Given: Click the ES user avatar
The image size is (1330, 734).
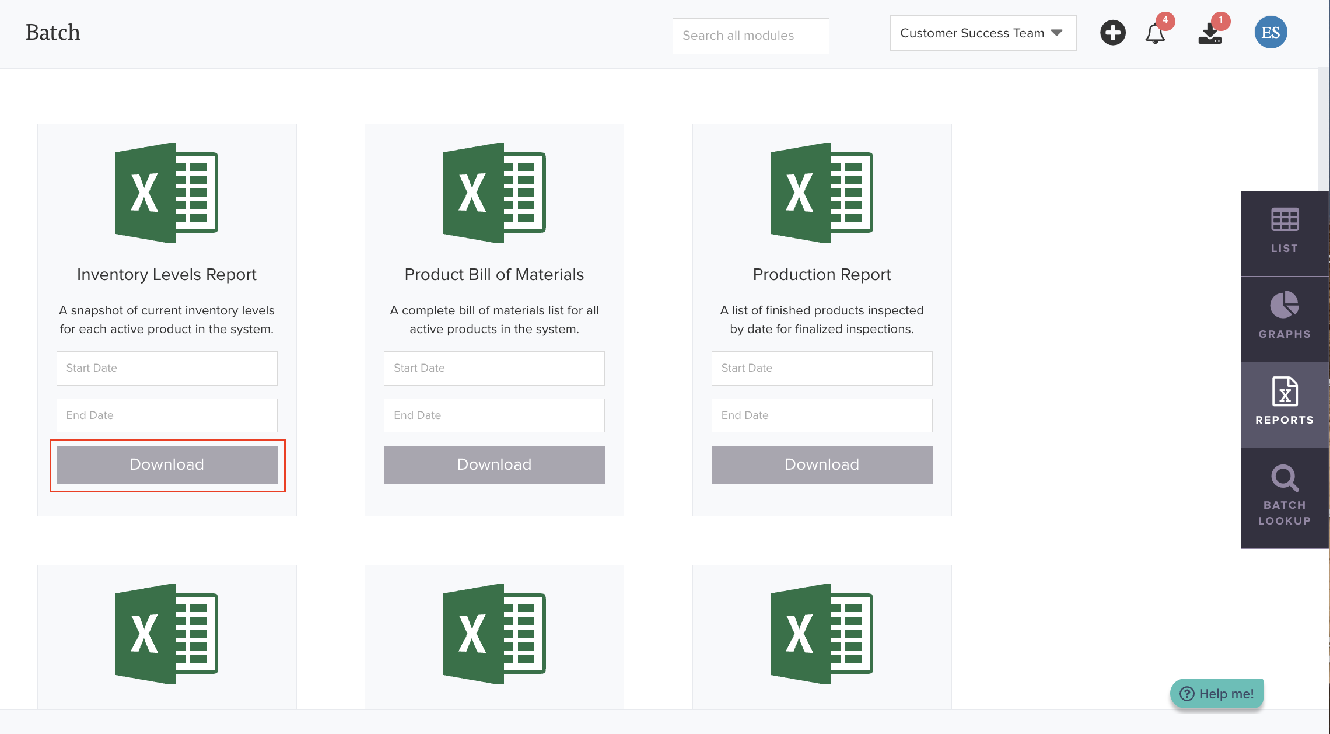Looking at the screenshot, I should pyautogui.click(x=1270, y=33).
